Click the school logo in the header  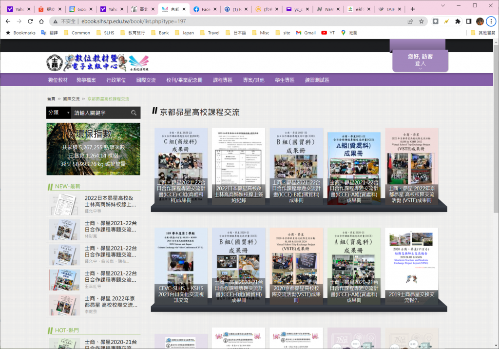click(55, 63)
